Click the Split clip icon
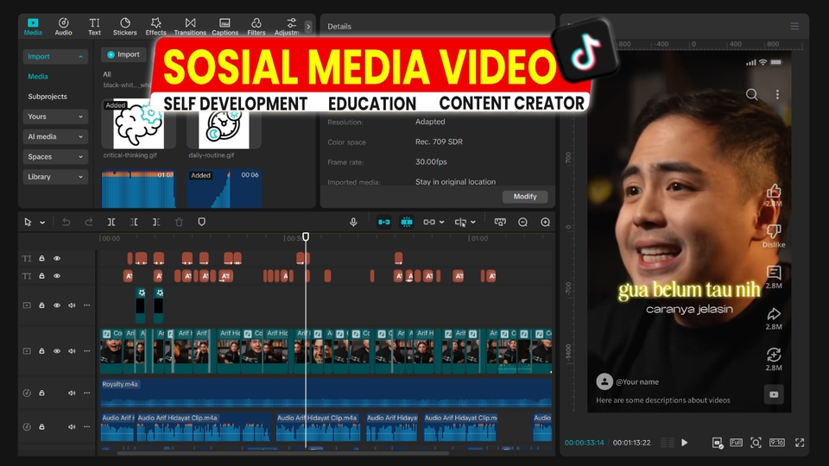 point(111,223)
